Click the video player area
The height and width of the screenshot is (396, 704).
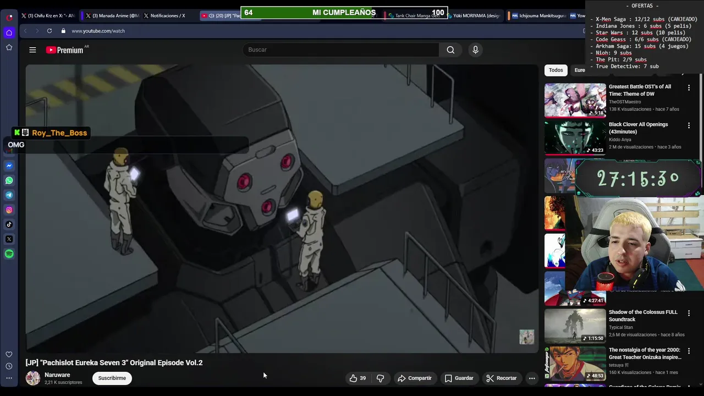(282, 208)
